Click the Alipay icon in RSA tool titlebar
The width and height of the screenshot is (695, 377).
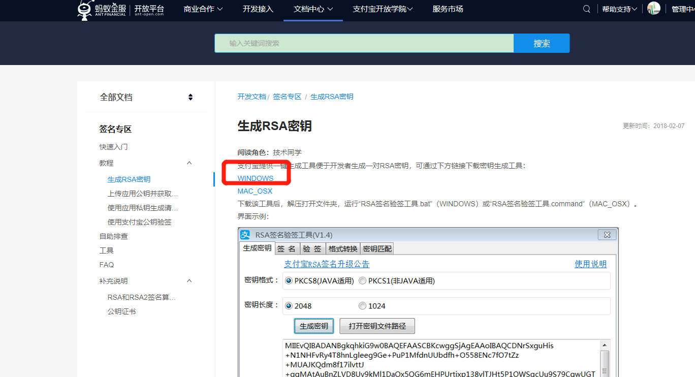pyautogui.click(x=245, y=235)
